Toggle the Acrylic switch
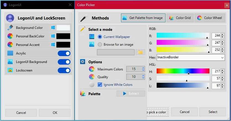The image size is (231, 121). (x=64, y=53)
